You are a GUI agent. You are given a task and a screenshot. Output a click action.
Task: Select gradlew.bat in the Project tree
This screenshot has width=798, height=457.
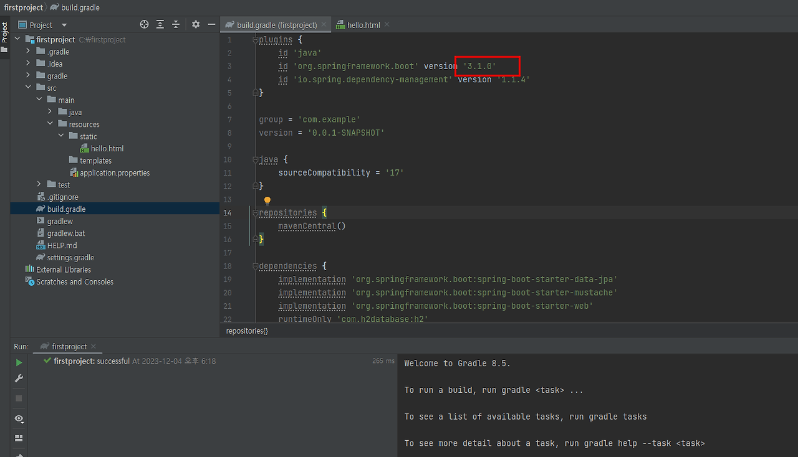[66, 233]
